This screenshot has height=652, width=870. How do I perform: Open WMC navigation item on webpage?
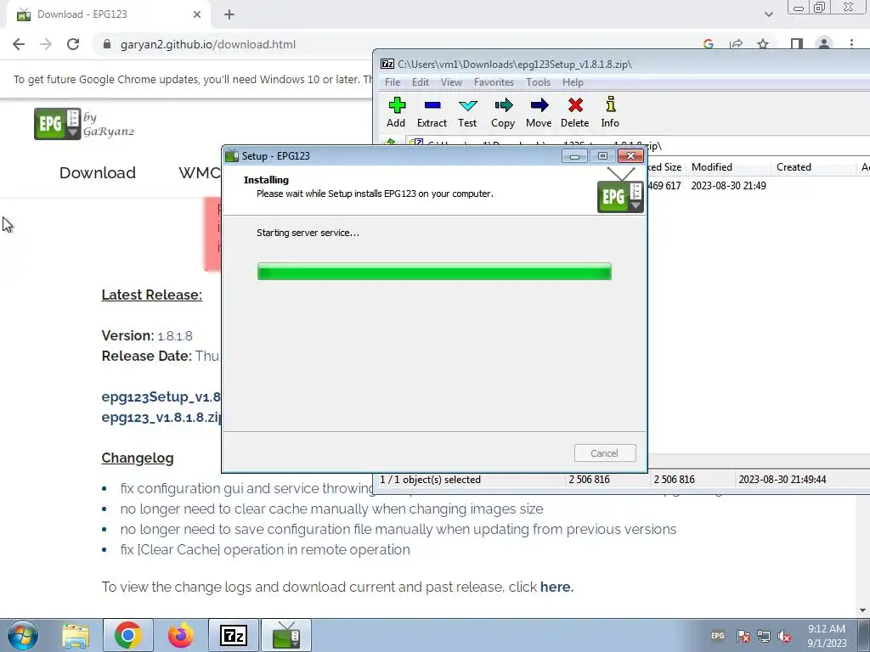tap(199, 173)
